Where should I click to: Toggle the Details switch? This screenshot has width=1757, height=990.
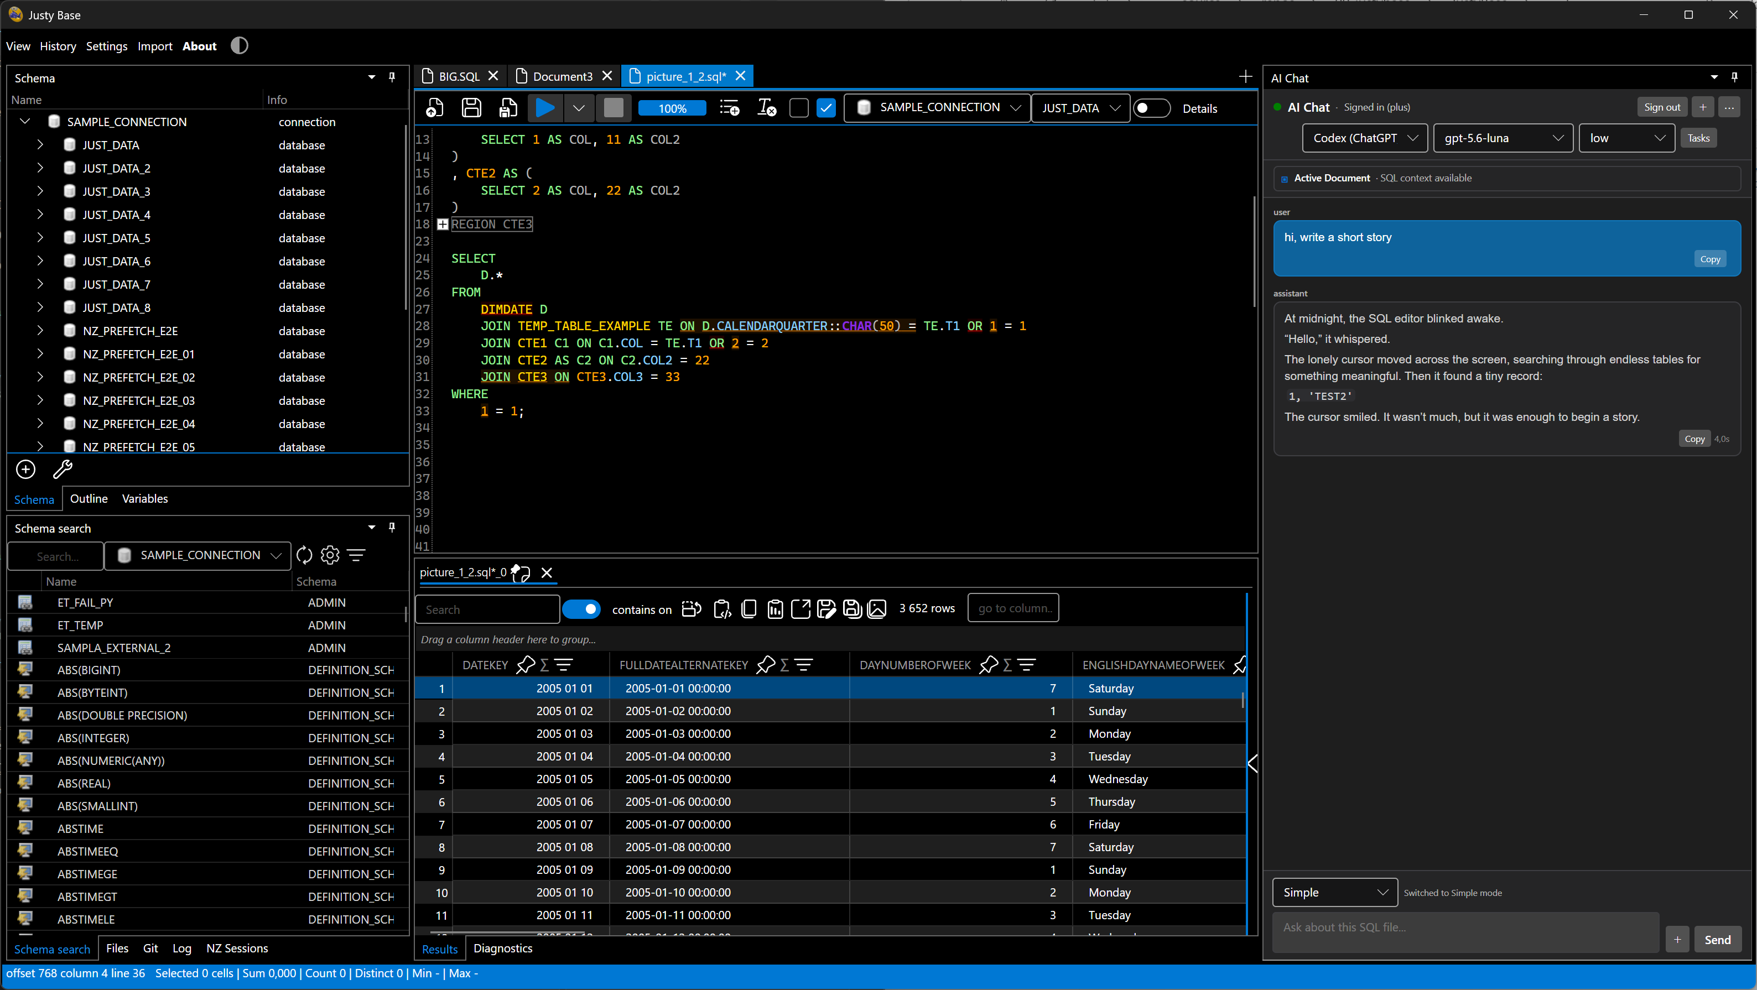pos(1151,108)
